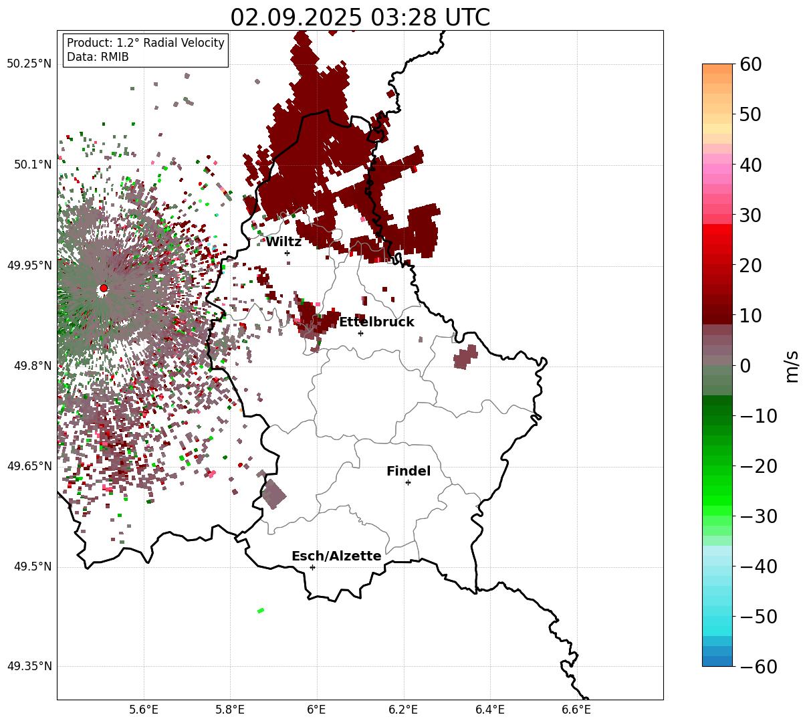Click the 49.5°N latitude label
807x723 pixels.
[x=32, y=566]
